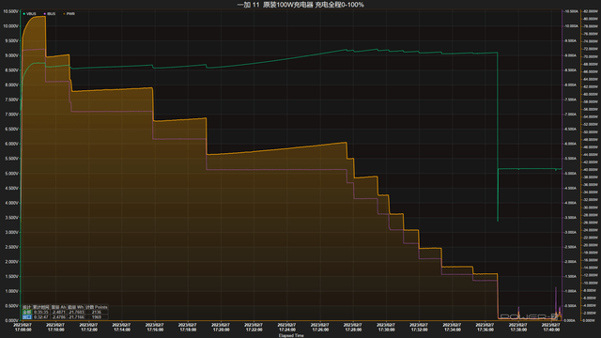The width and height of the screenshot is (601, 338).
Task: Select the blue stats row label
Action: (26, 317)
